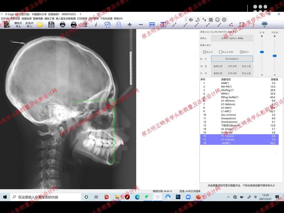Click the 亮度 brightness slider handle
Image resolution: width=284 pixels, height=213 pixels.
(x=262, y=52)
